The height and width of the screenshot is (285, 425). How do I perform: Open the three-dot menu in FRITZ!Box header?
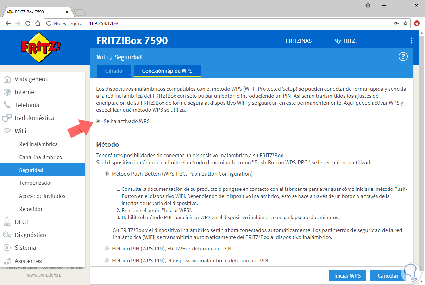click(412, 41)
